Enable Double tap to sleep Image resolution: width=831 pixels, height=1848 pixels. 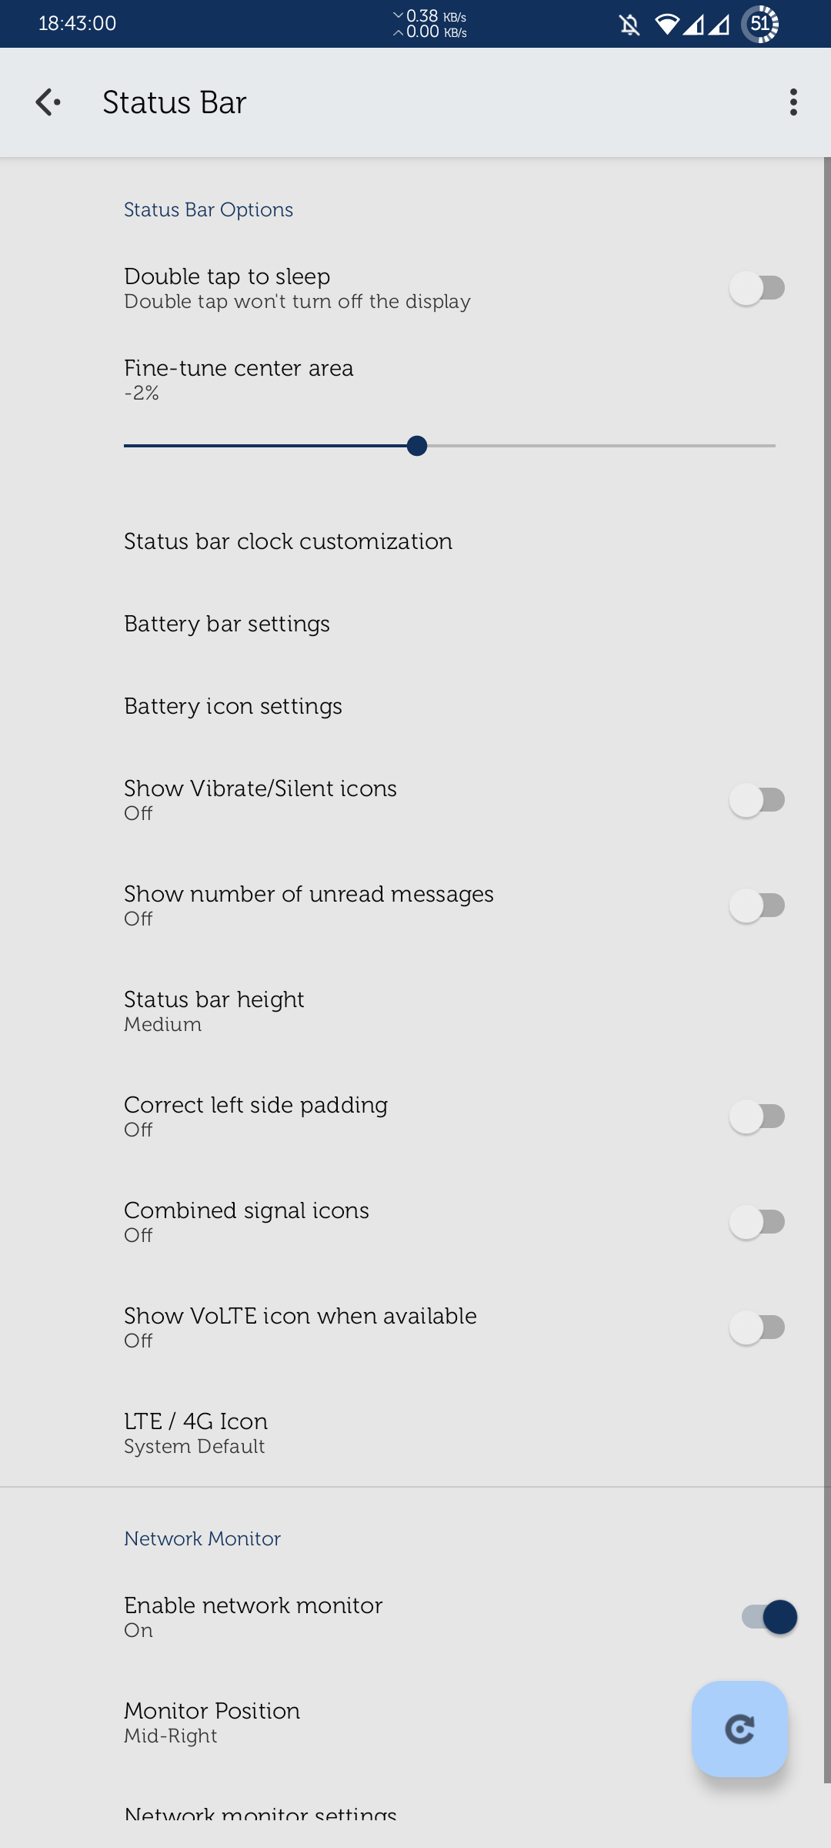[758, 286]
